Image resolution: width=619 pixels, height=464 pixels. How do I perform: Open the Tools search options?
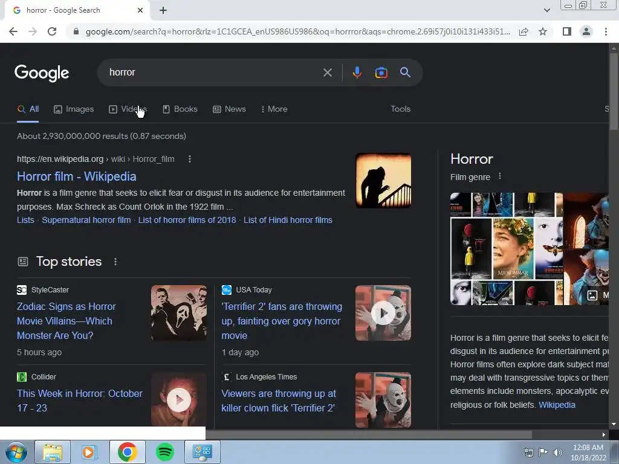[400, 109]
